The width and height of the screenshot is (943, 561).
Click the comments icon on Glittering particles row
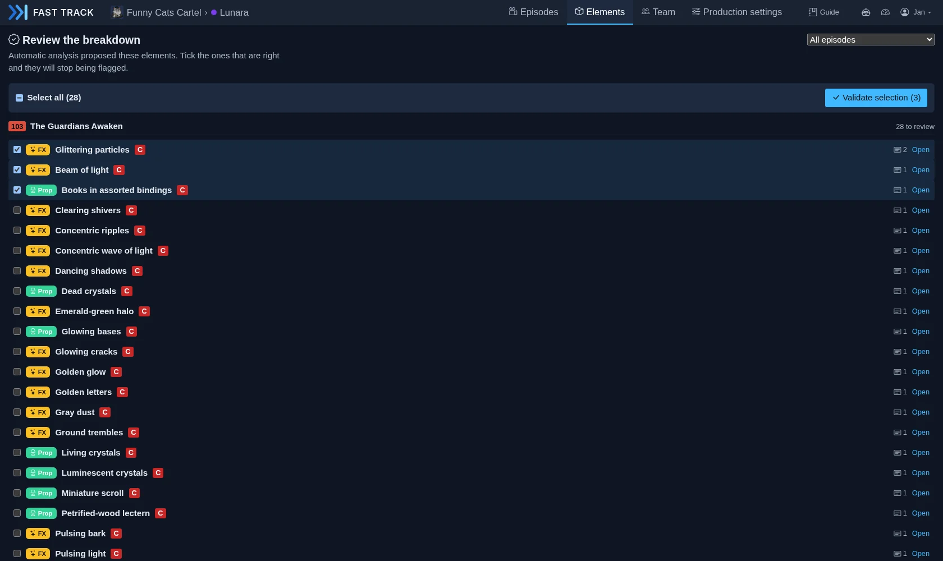point(897,150)
